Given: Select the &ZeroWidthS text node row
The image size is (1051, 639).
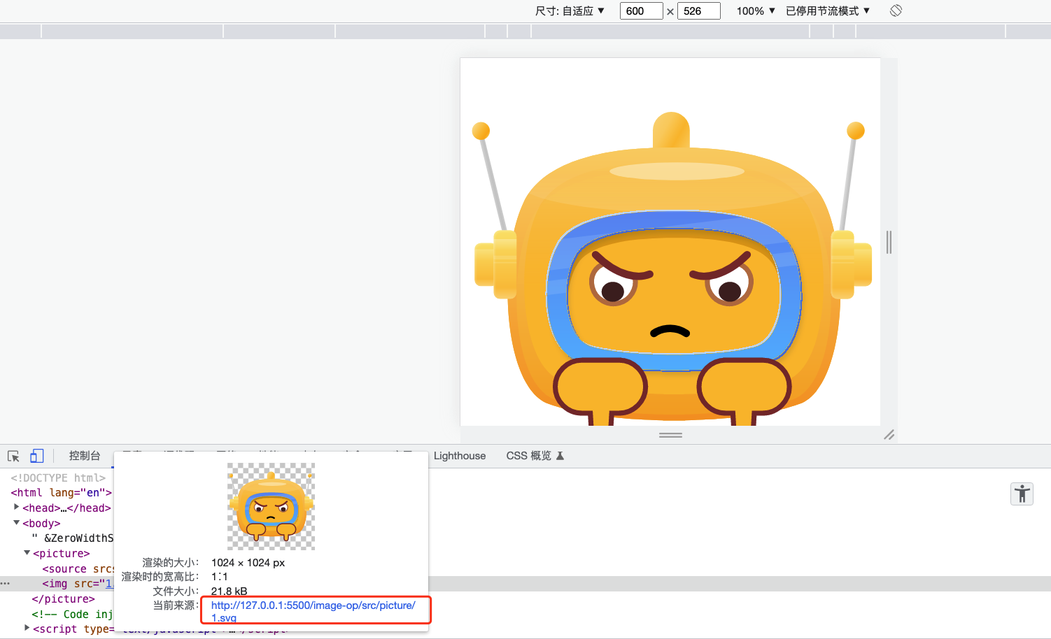Looking at the screenshot, I should coord(73,538).
